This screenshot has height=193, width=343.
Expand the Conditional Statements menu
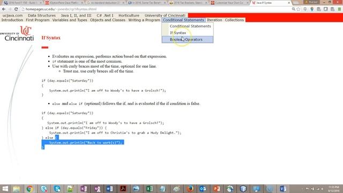(x=183, y=20)
